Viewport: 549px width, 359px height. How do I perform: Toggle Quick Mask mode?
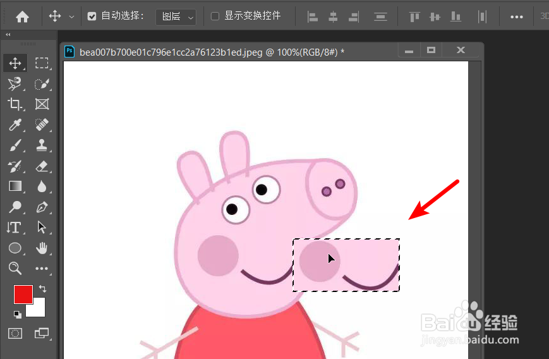(15, 333)
